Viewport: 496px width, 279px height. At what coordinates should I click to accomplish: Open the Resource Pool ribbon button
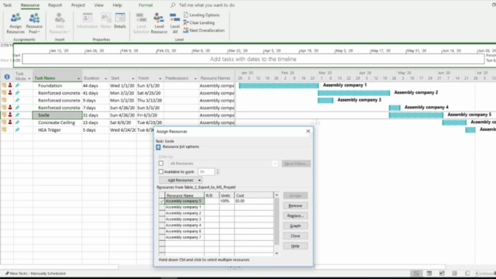[x=34, y=23]
